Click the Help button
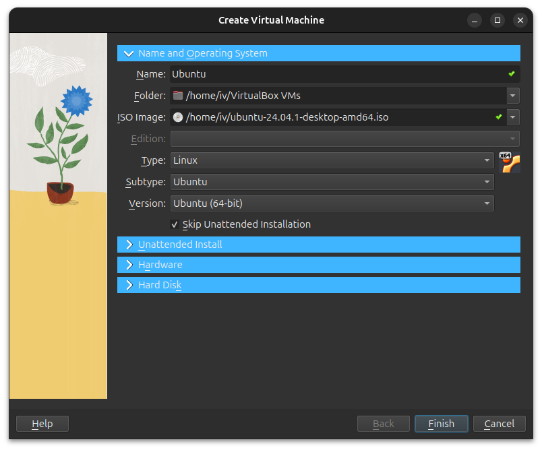The height and width of the screenshot is (450, 542). click(42, 424)
